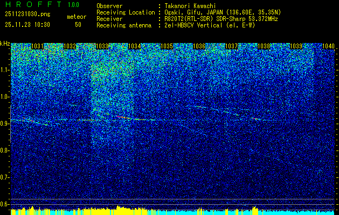Click the 1039 time marker label

pyautogui.click(x=296, y=46)
